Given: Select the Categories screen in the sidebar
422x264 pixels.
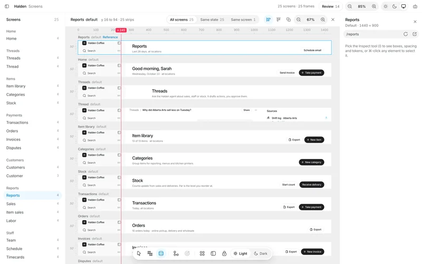Looking at the screenshot, I should point(32,95).
